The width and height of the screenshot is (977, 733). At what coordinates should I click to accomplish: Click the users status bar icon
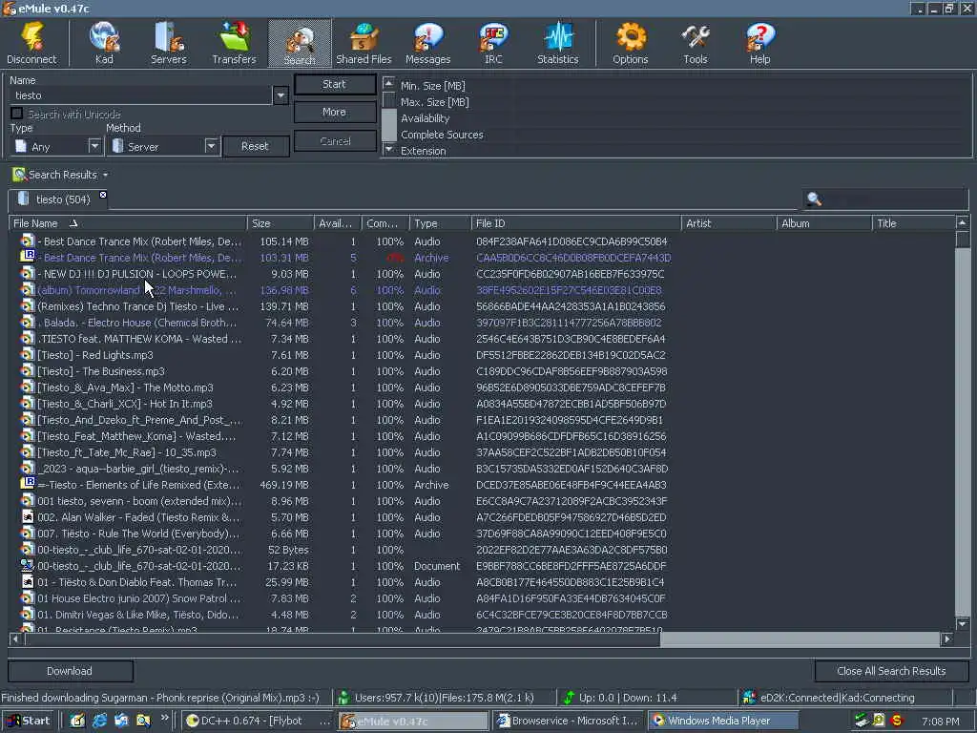[x=343, y=698]
